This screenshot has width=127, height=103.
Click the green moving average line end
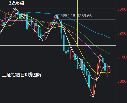[110, 54]
